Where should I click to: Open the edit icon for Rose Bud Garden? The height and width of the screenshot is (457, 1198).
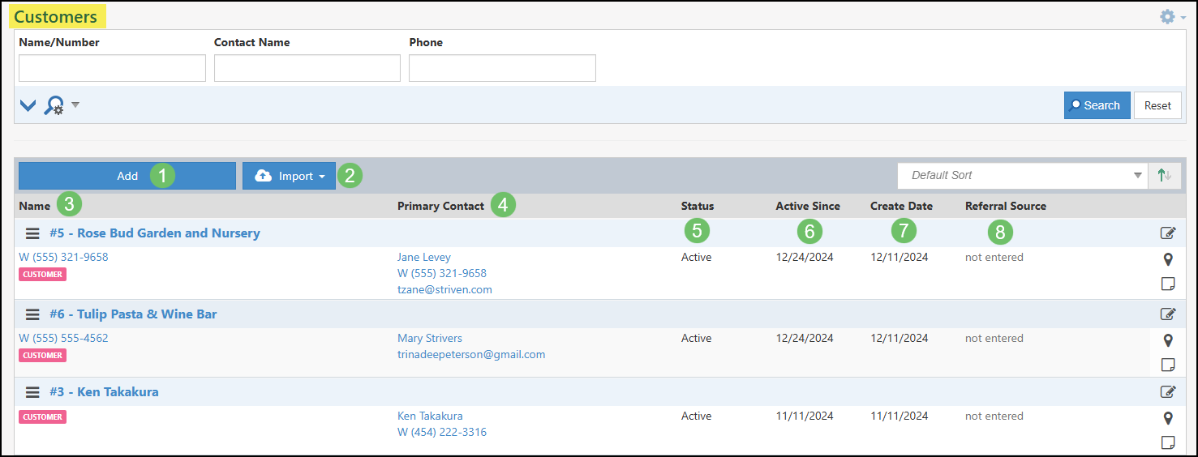tap(1167, 233)
